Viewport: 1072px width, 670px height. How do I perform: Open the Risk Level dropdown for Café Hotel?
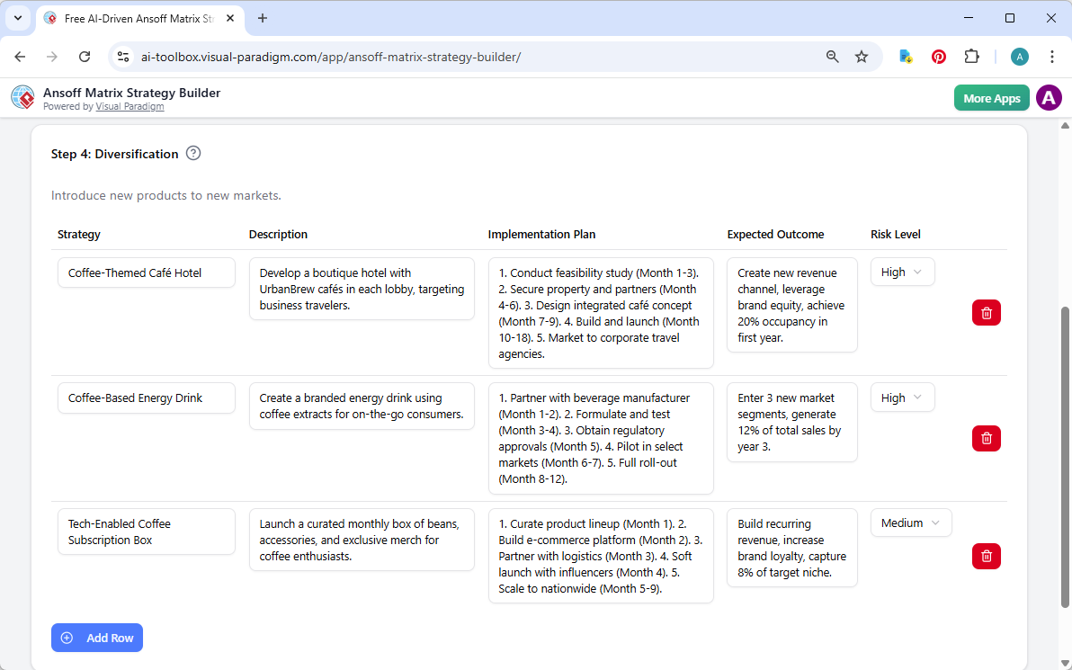click(x=902, y=272)
